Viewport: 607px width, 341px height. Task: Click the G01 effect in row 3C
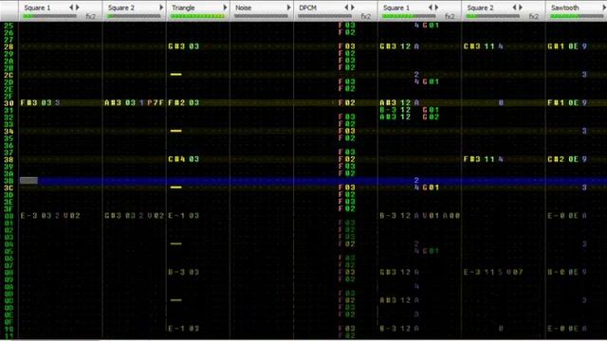click(431, 188)
